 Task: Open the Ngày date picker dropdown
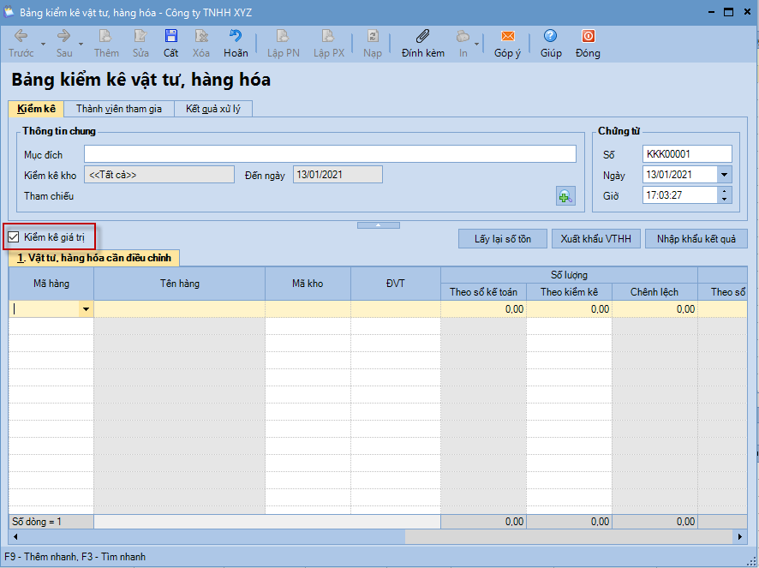tap(724, 174)
